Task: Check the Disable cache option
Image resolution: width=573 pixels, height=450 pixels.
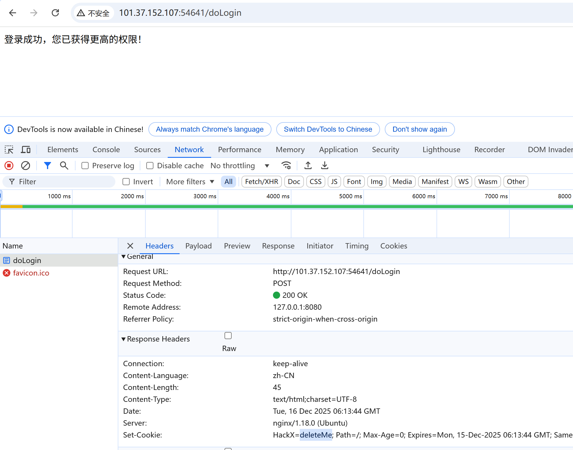Action: pos(150,166)
